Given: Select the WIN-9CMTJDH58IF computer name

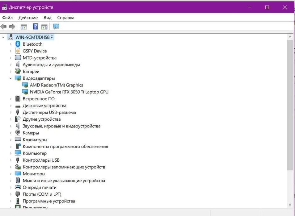Looking at the screenshot, I should pos(34,37).
